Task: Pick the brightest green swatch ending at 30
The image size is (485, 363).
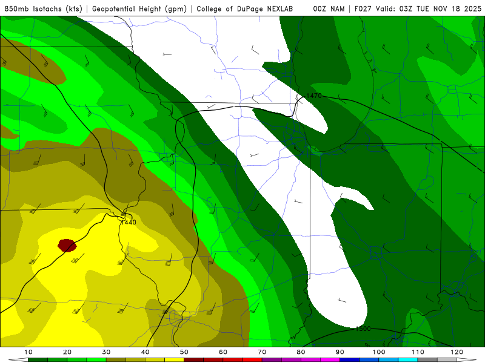Action: tap(96, 360)
